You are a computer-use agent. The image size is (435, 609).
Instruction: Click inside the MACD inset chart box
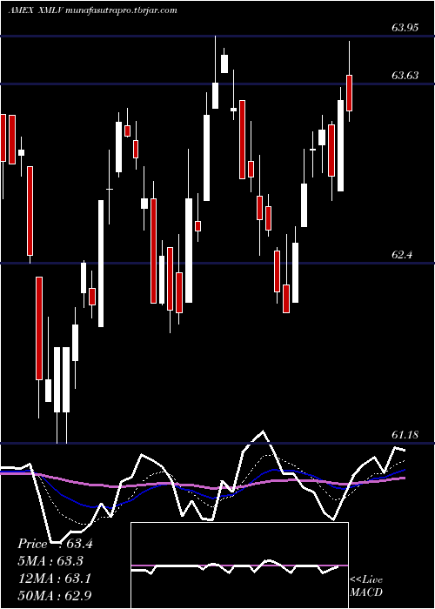click(239, 565)
